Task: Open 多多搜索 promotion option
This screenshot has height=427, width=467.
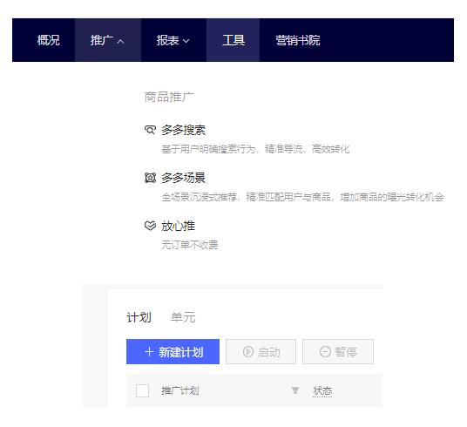Action: 184,130
